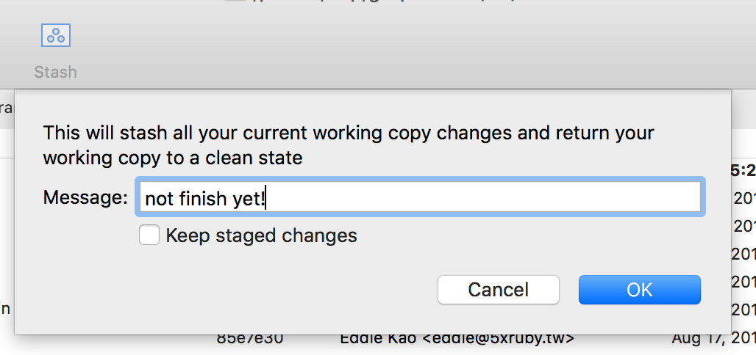Cancel the stash dialog
This screenshot has width=756, height=355.
click(x=498, y=290)
